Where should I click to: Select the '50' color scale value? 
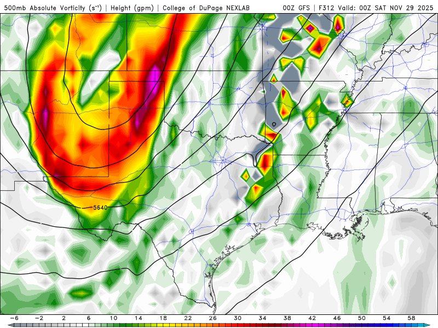pos(362,318)
